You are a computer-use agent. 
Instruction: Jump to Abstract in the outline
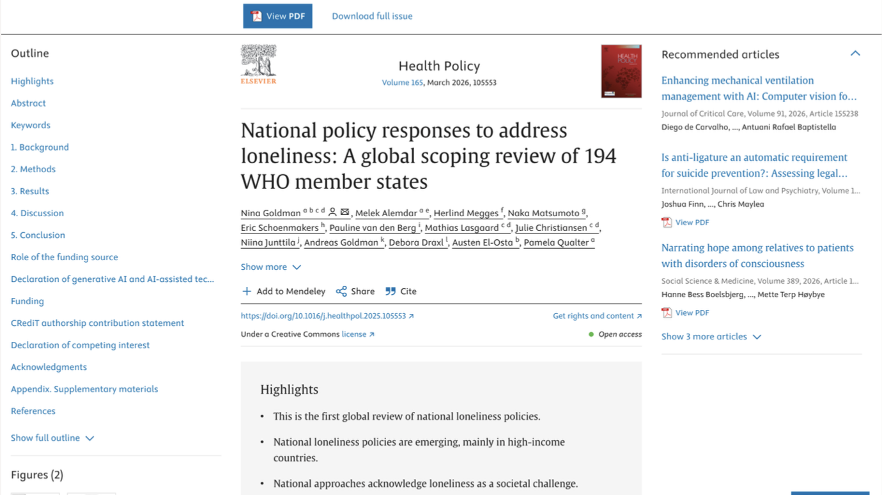coord(28,103)
